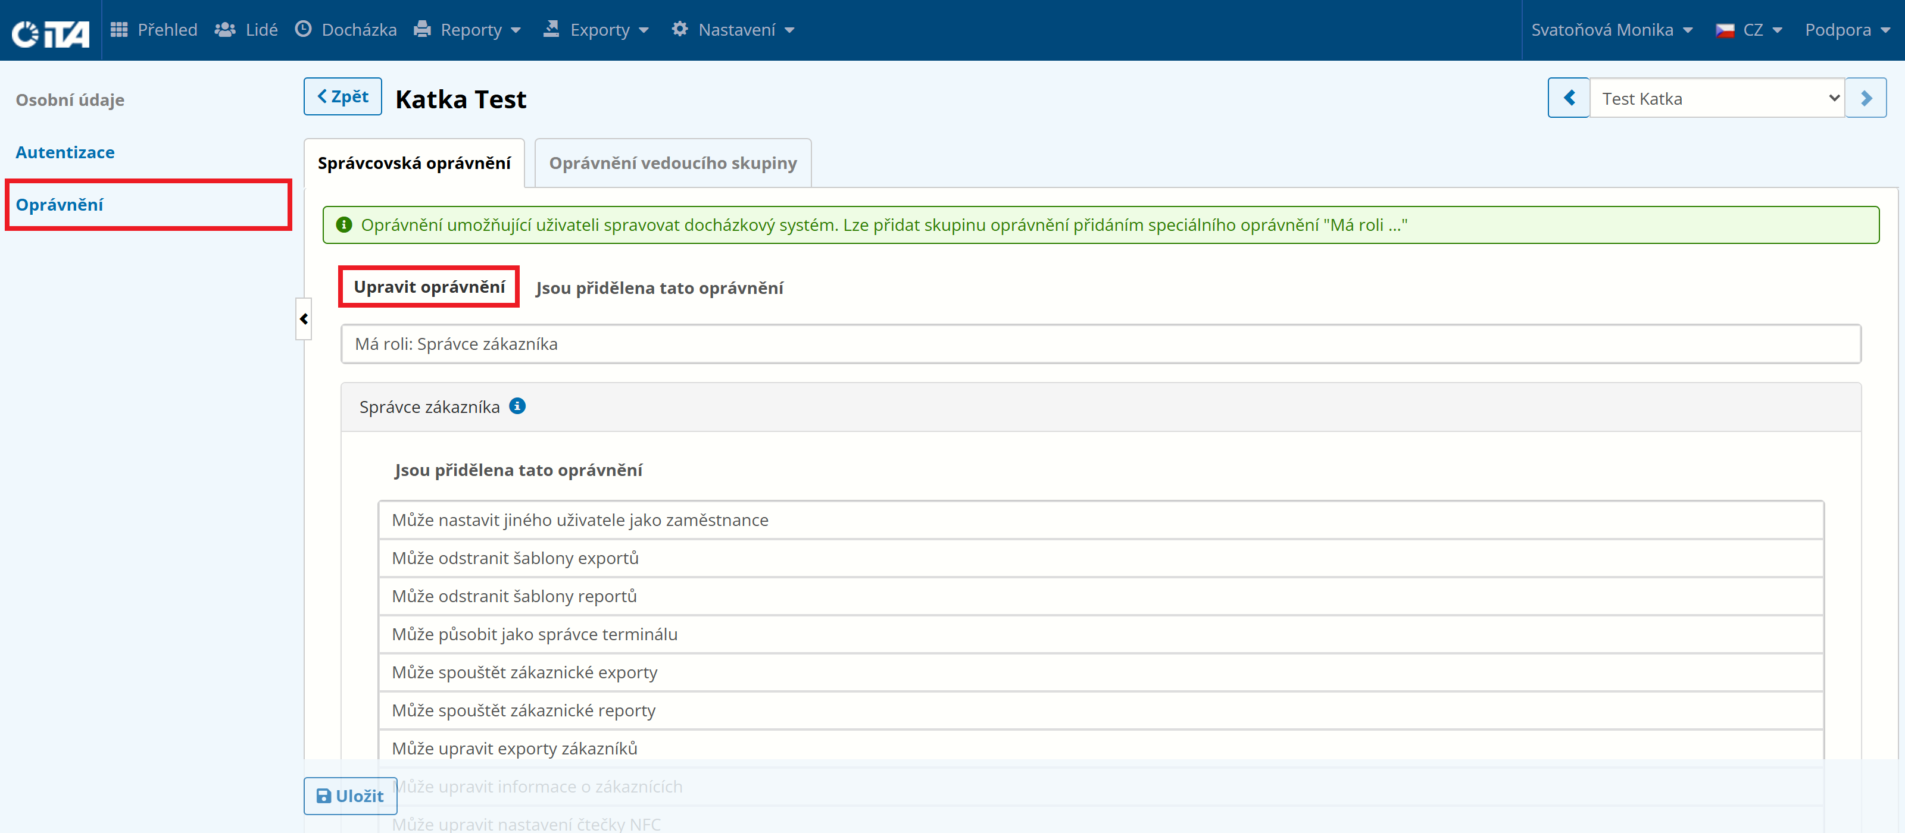
Task: Click the Zpět back button
Action: [x=342, y=97]
